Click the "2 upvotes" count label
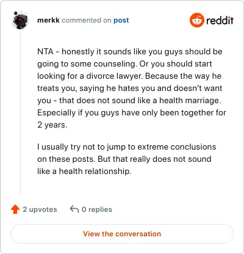Image resolution: width=244 pixels, height=254 pixels. [40, 209]
